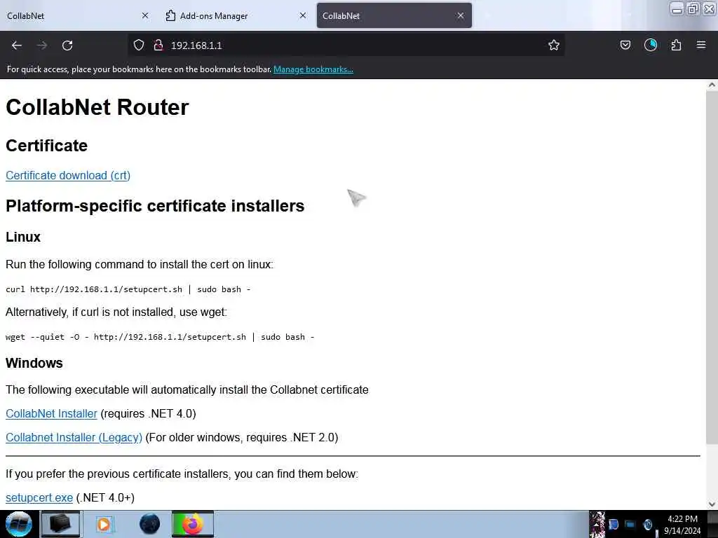Click the page scrollbar up arrow
The width and height of the screenshot is (718, 538).
(x=712, y=85)
